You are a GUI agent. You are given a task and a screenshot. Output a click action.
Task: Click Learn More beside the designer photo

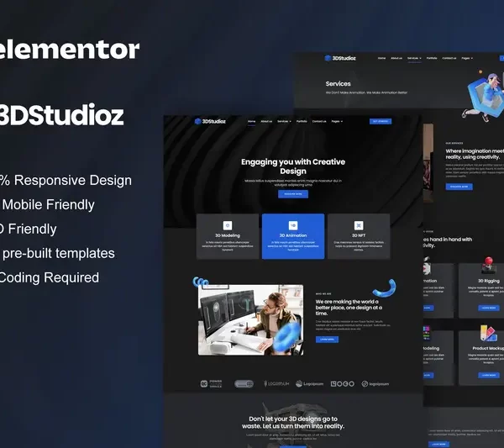point(327,340)
